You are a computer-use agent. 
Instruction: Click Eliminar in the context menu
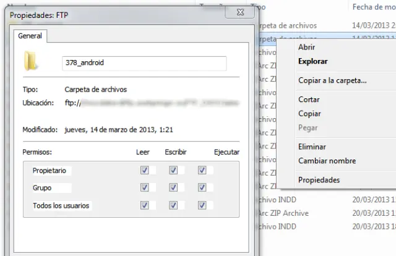312,147
